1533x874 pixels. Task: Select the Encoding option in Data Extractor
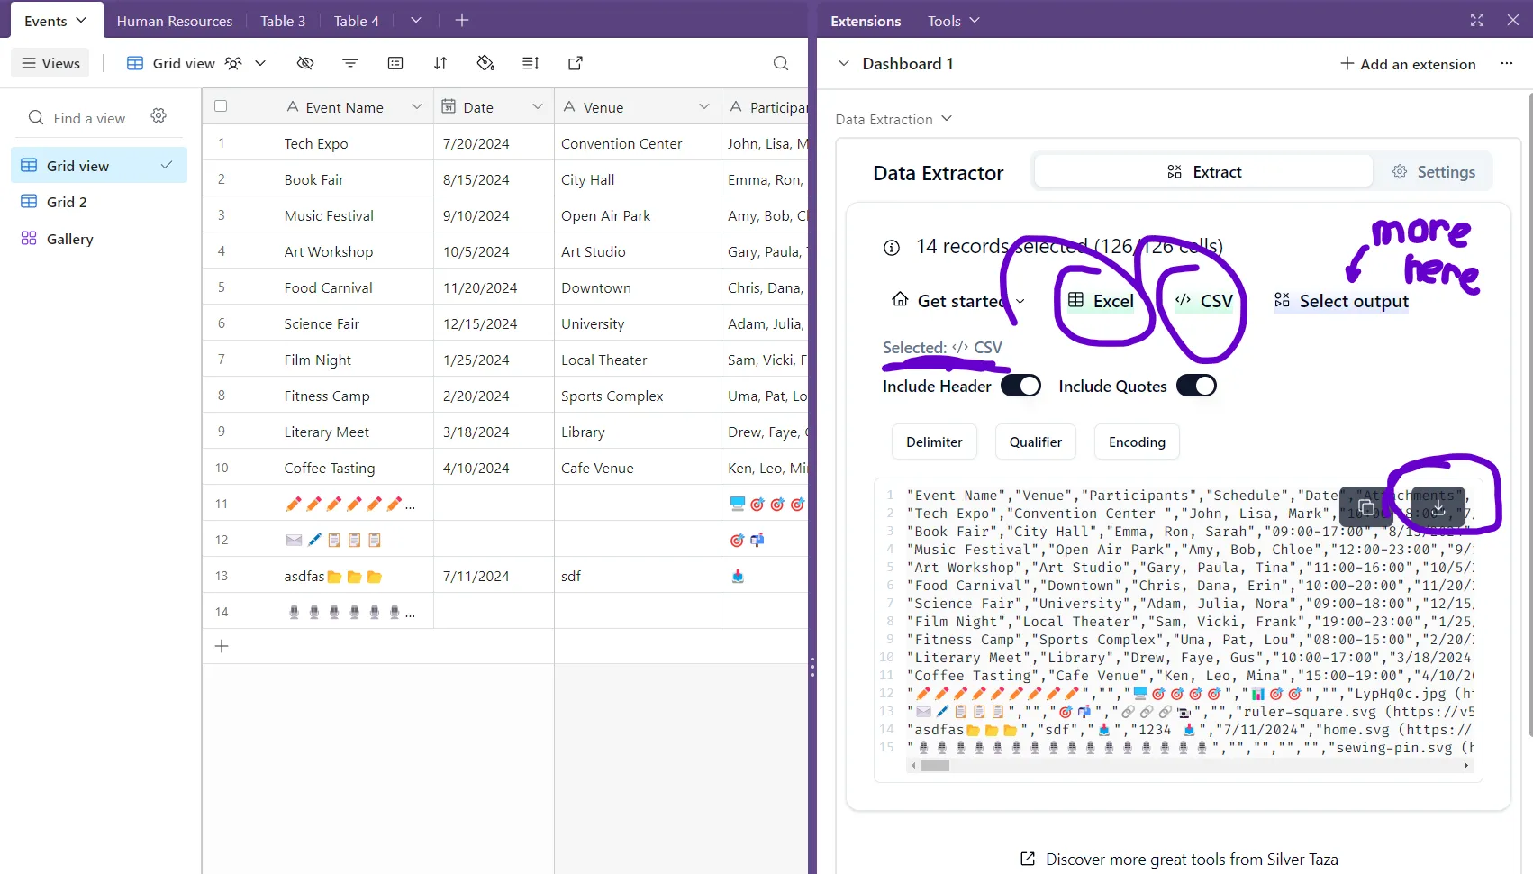point(1137,442)
